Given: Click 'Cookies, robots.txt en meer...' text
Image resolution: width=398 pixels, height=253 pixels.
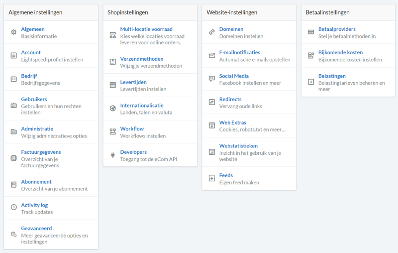Looking at the screenshot, I should [x=252, y=129].
